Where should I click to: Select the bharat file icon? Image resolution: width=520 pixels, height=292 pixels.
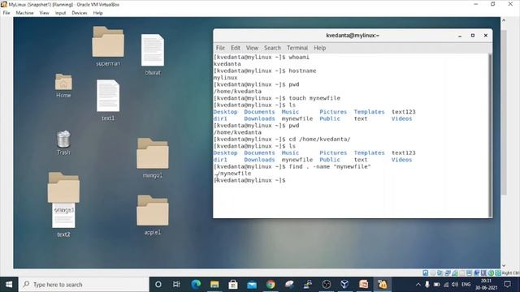(153, 50)
